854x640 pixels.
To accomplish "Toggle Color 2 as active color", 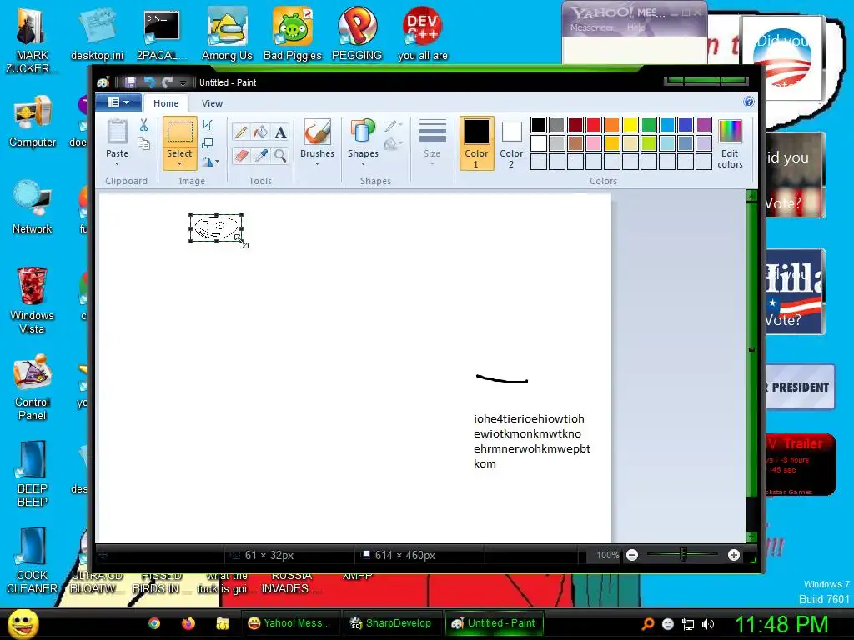I will tap(511, 142).
